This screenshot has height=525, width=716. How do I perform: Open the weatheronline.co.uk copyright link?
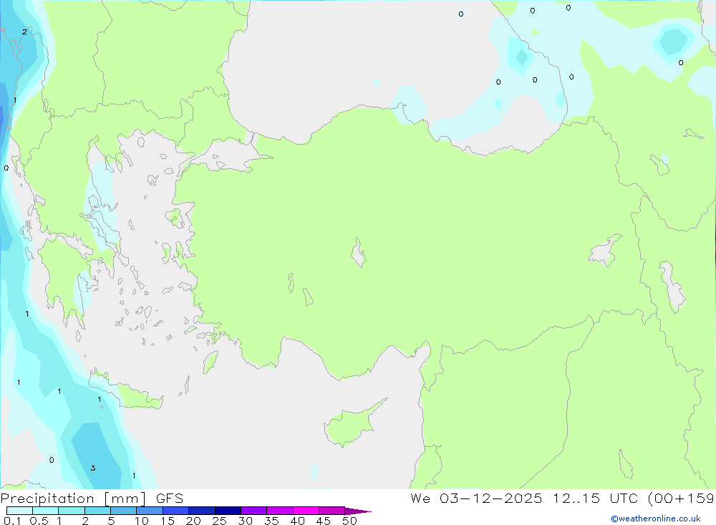pos(656,519)
